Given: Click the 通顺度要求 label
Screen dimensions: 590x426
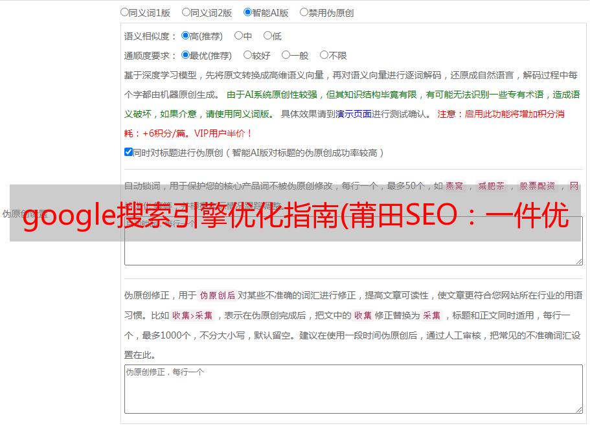Looking at the screenshot, I should (150, 56).
